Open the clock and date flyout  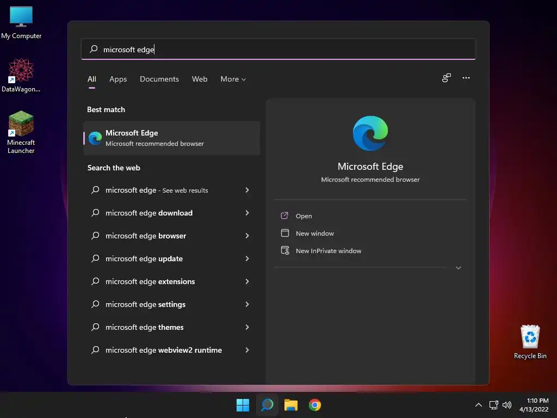[x=534, y=405]
